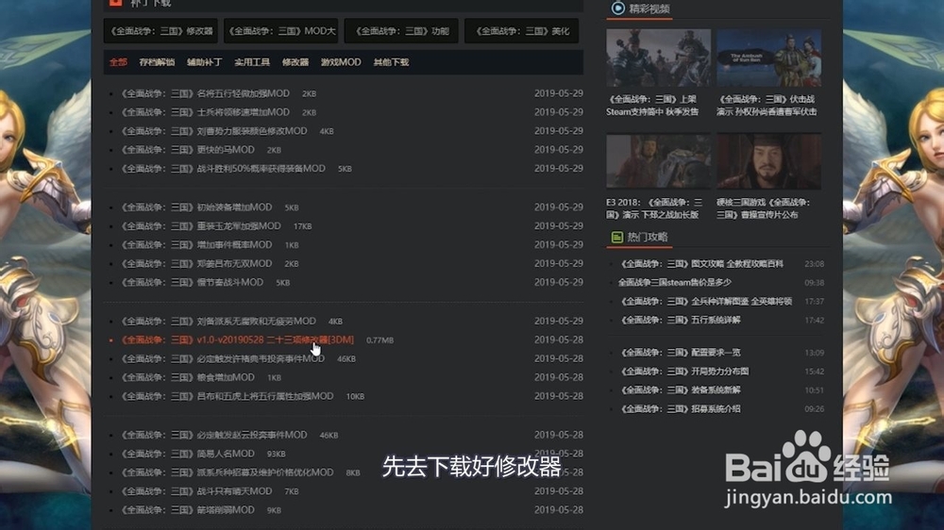Screen dimensions: 944x530
Task: Open the 伏击战演示 Ambush of Sun Ren thumbnail
Action: 768,58
